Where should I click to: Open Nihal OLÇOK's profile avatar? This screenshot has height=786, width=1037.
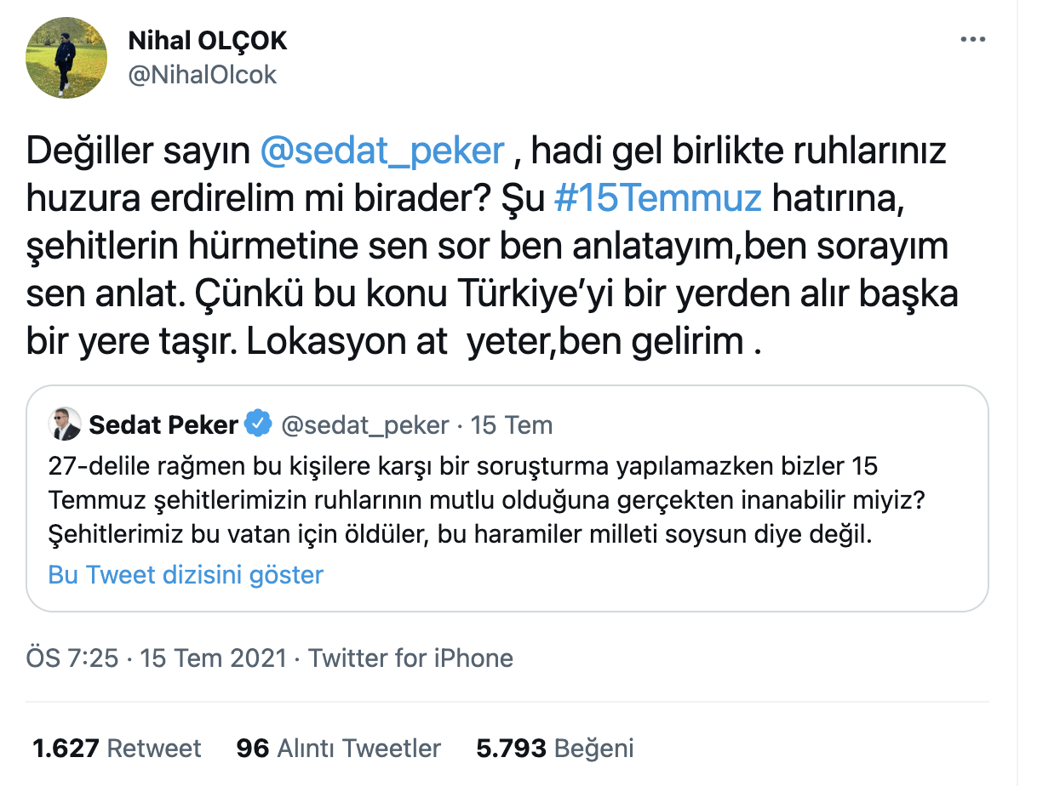tap(66, 58)
